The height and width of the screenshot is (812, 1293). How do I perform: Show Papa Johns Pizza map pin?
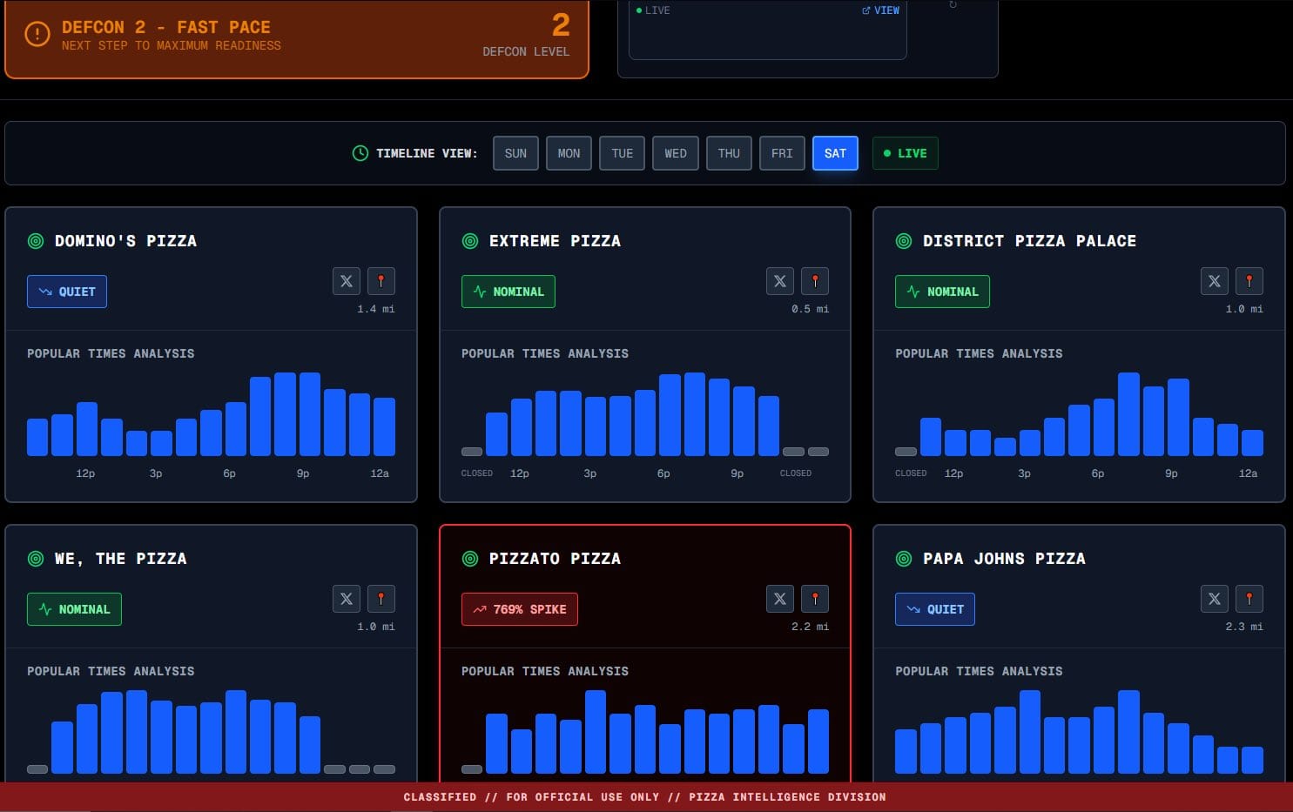click(1249, 599)
